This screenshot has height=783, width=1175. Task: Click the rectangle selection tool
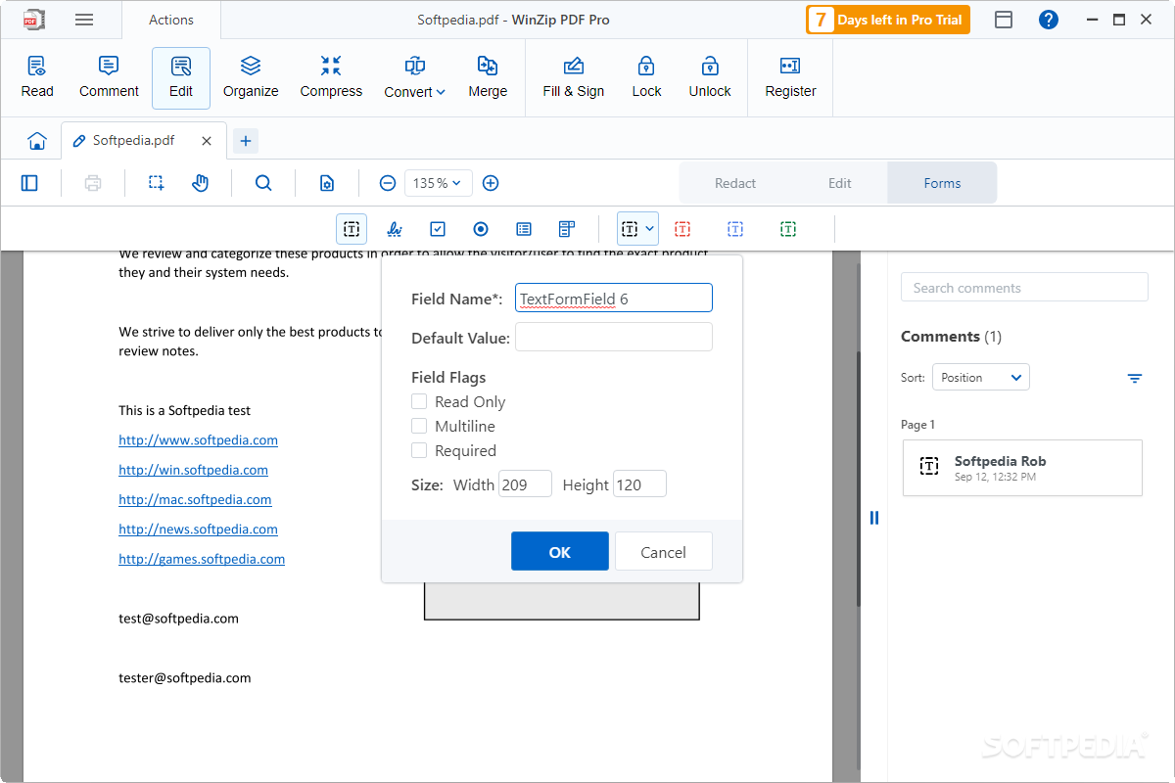pos(156,183)
